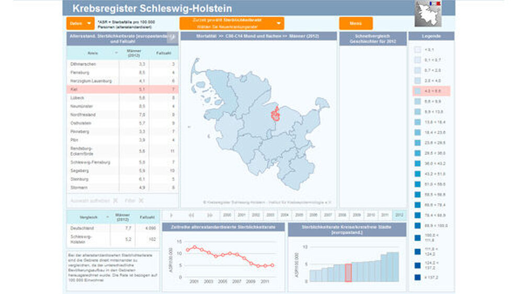The width and height of the screenshot is (523, 294).
Task: Click the Schleswig-Holstein map logo icon
Action: click(x=428, y=14)
